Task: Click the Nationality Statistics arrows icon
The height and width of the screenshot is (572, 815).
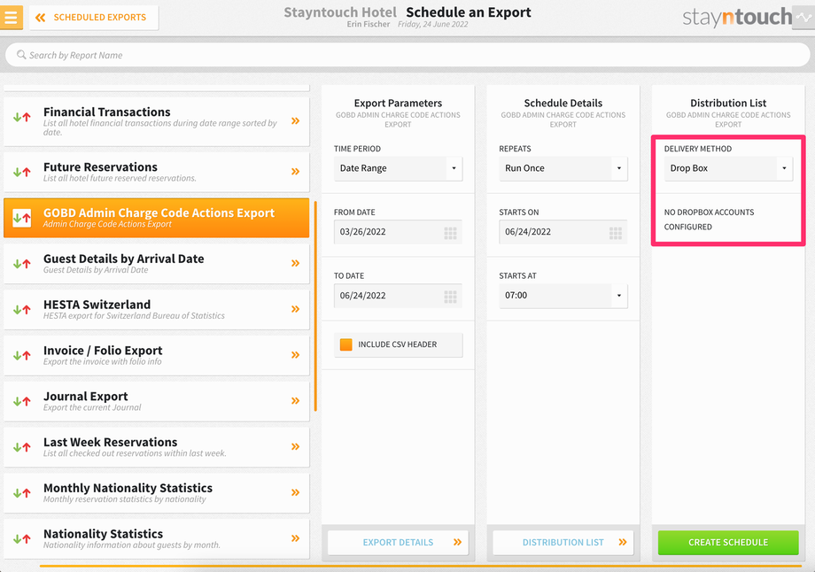Action: 22,538
